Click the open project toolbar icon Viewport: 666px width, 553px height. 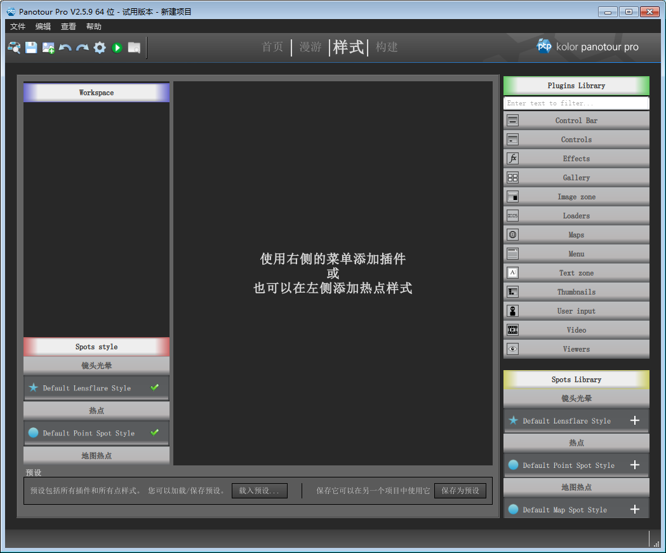pos(14,48)
